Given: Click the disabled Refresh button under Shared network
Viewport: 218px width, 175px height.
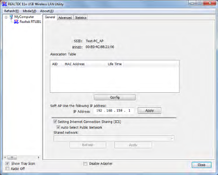Looking at the screenshot, I should (88, 145).
